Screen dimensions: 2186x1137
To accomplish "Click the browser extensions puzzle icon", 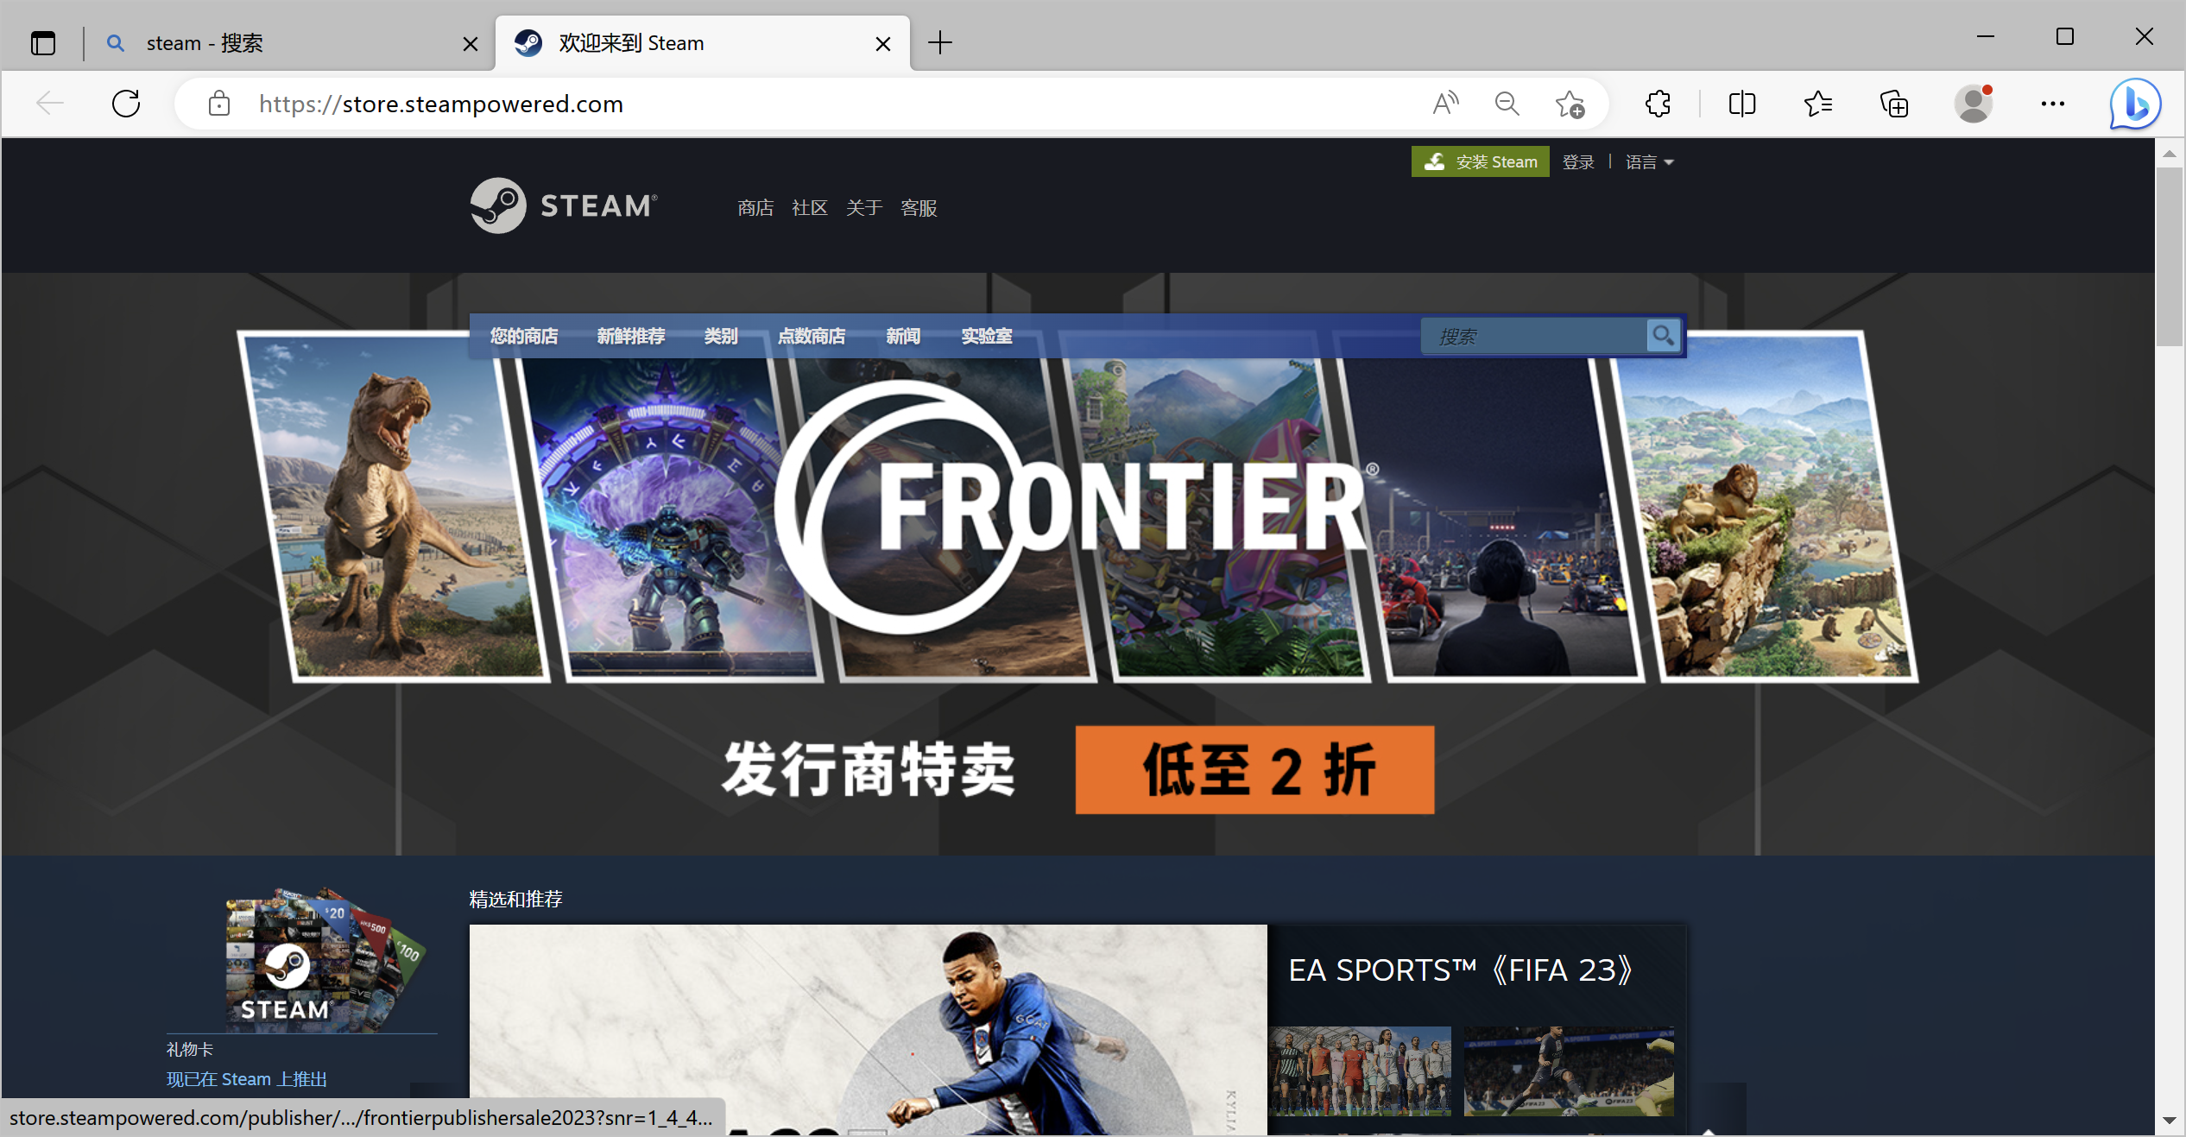I will tap(1659, 103).
